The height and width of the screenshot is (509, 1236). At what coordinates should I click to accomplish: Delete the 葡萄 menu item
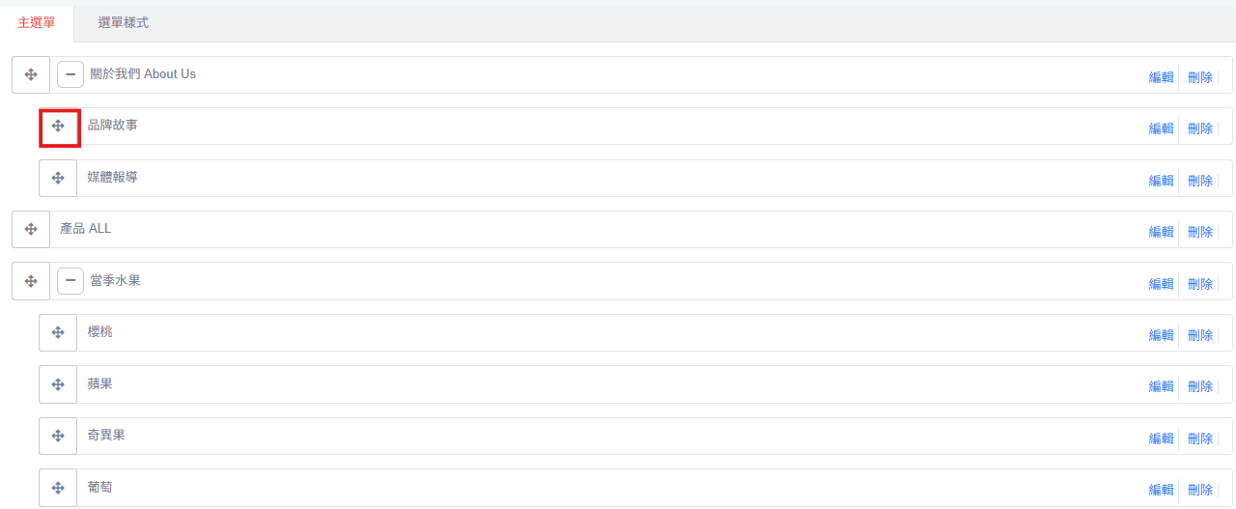1200,490
